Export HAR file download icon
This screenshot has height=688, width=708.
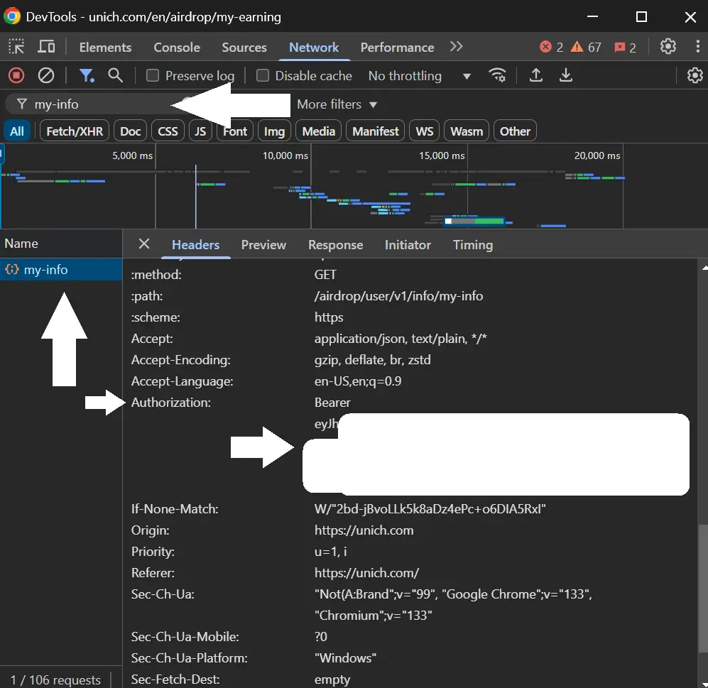coord(566,75)
